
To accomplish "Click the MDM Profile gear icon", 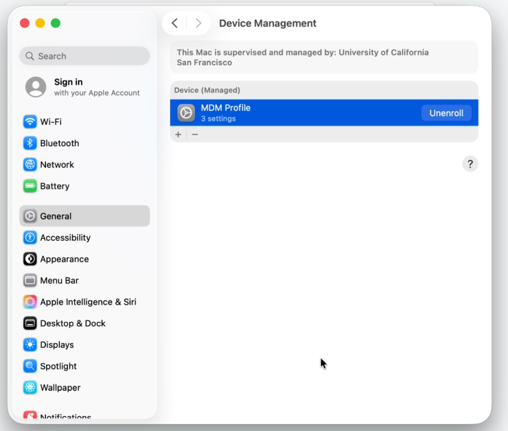I will pos(186,113).
